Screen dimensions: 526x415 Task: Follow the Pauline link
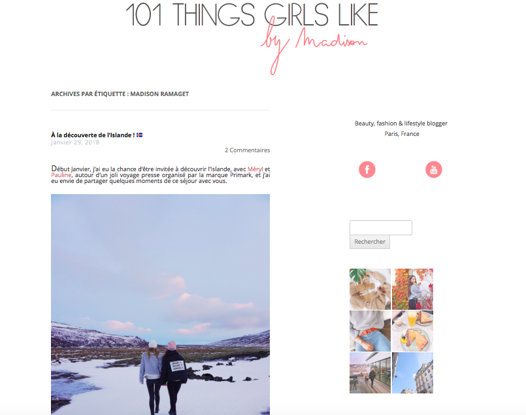click(x=61, y=174)
